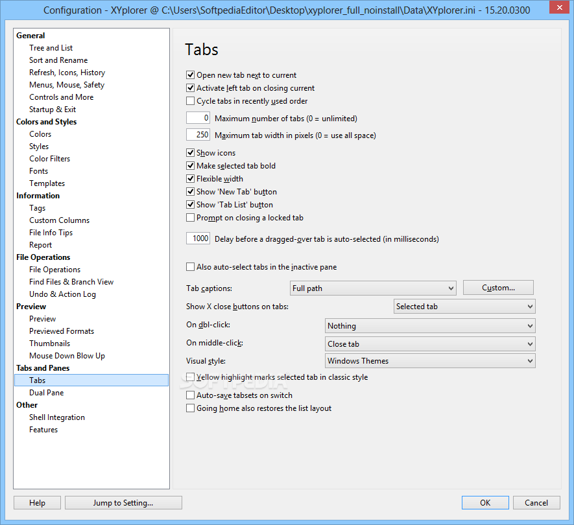Open the 'On middle-click' Close tab dropdown
Viewport: 574px width, 525px height.
[430, 344]
